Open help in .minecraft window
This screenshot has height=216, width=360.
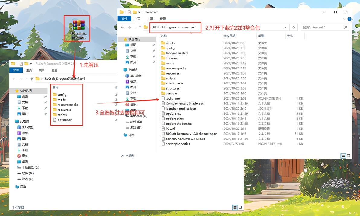click(x=349, y=19)
